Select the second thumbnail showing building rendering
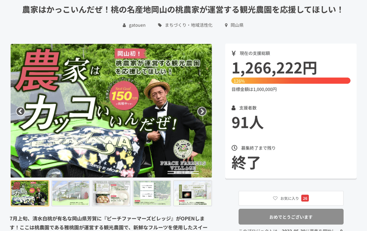Screen dimensions: 367x231 (x=70, y=193)
